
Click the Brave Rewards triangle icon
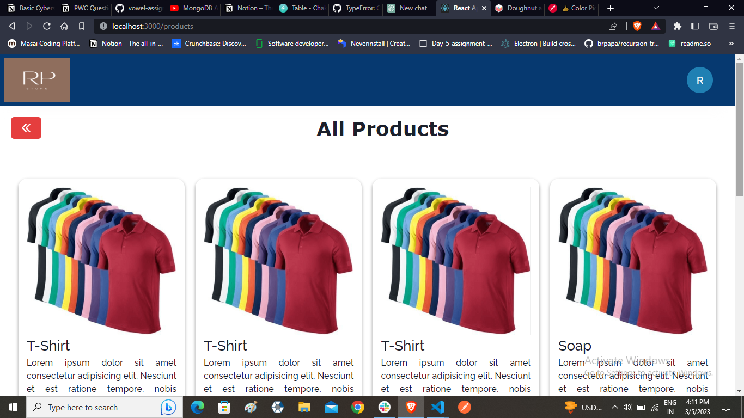(655, 26)
